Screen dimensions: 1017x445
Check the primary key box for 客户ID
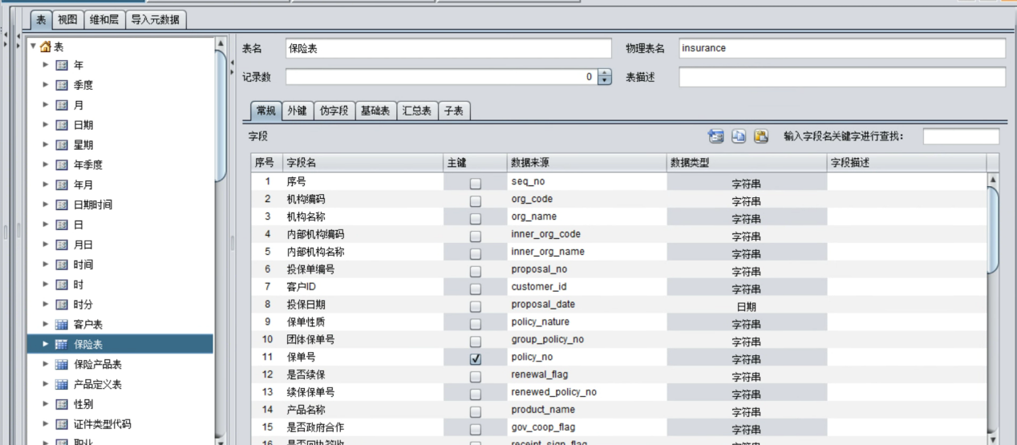tap(476, 289)
